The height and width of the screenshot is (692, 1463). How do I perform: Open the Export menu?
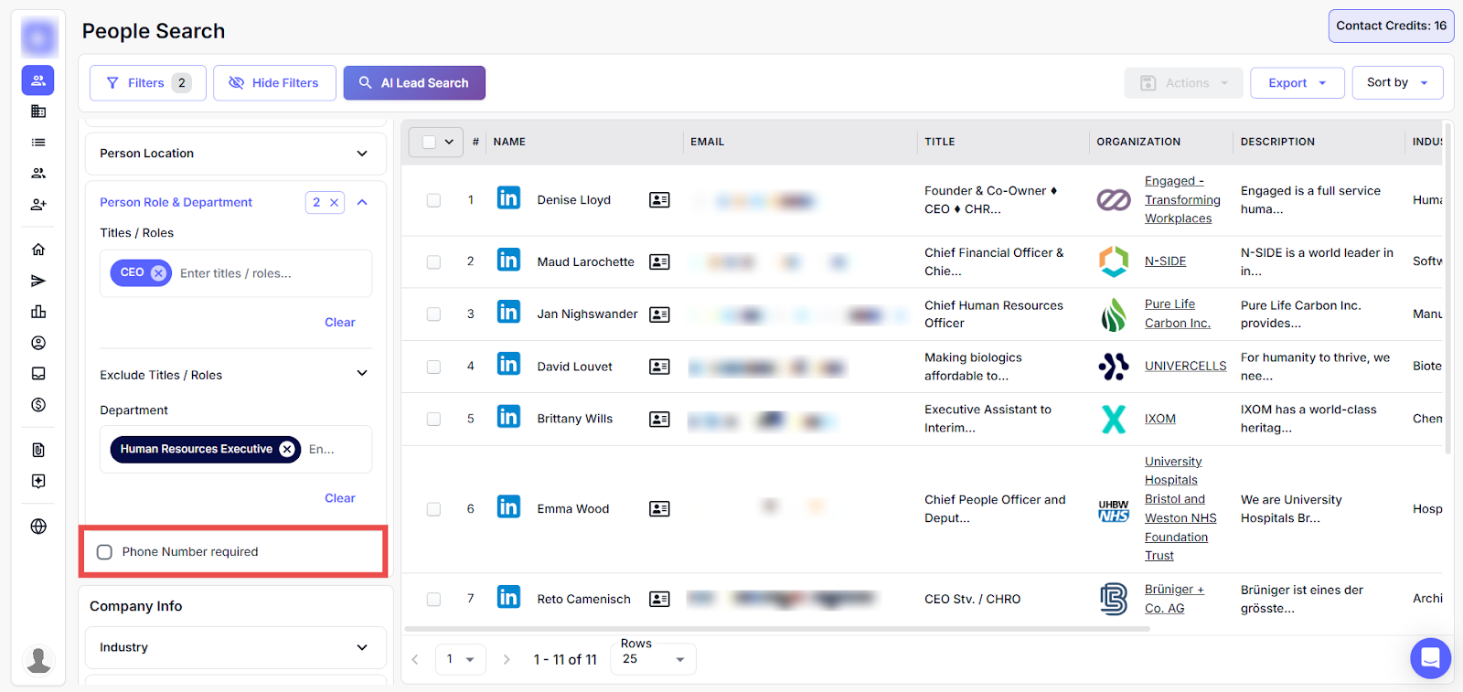tap(1296, 83)
